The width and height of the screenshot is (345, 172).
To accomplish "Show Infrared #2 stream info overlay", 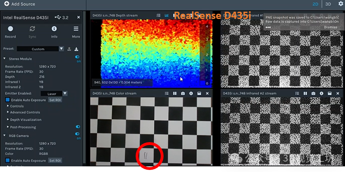I will click(x=322, y=93).
